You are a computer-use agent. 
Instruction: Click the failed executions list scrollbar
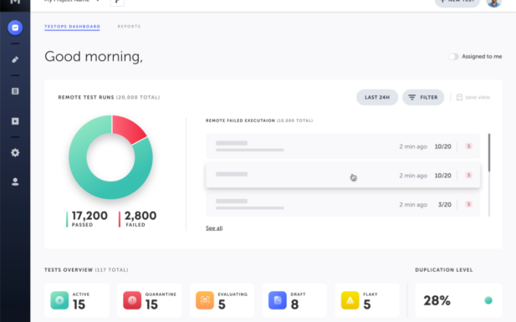pos(489,152)
